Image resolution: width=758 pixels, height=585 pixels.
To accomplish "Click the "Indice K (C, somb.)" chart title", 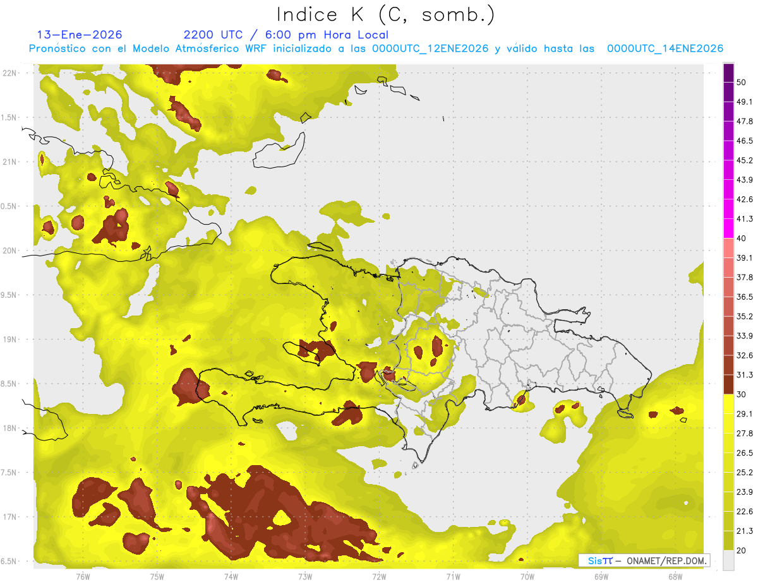I will (x=386, y=15).
